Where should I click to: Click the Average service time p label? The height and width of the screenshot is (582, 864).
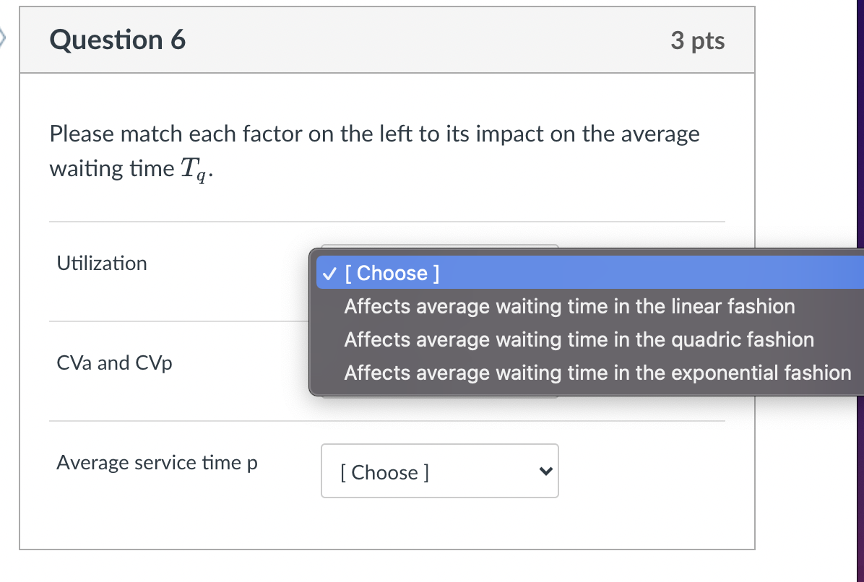(157, 463)
